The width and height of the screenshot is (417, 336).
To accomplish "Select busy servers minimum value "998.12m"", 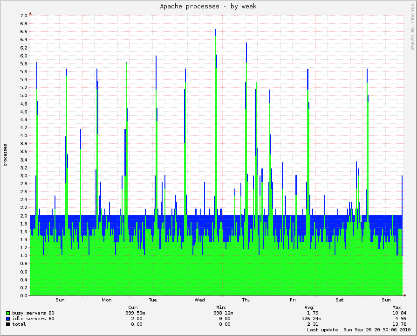I will coord(223,313).
